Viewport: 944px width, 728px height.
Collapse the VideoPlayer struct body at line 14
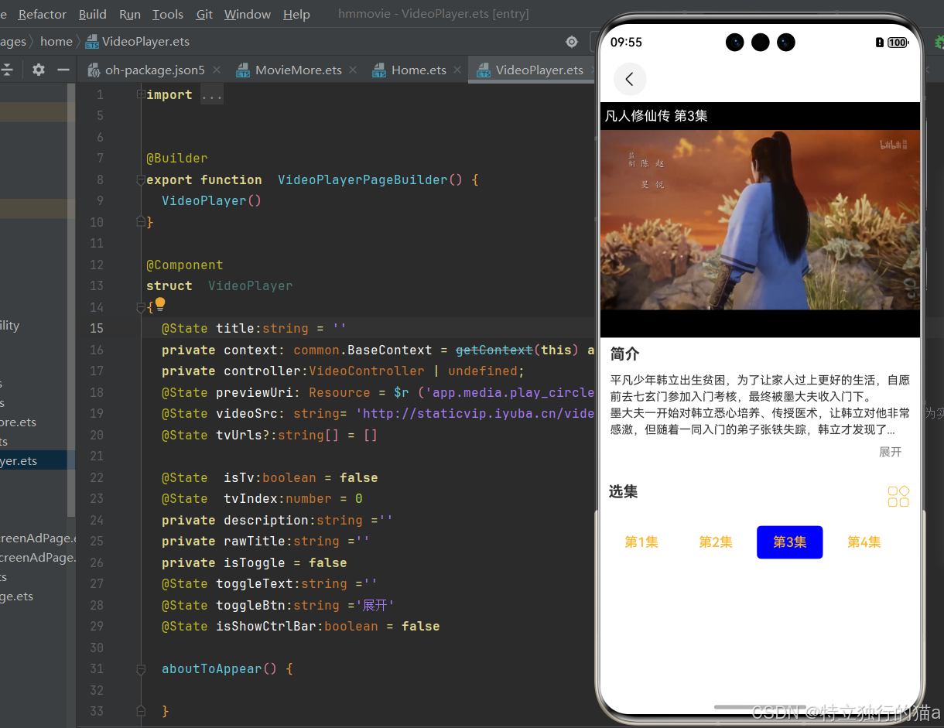click(140, 307)
